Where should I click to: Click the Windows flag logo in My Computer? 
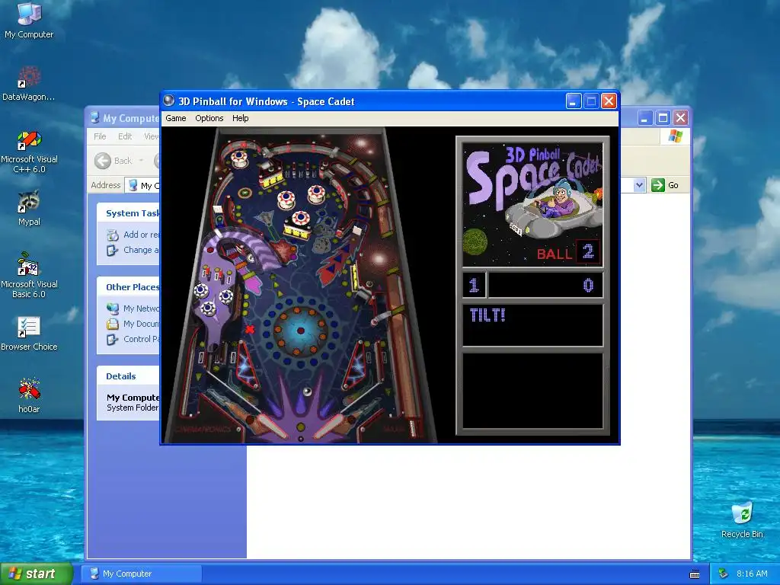pos(675,136)
